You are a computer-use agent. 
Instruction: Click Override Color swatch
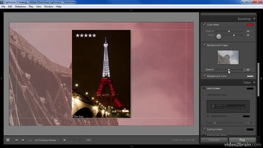click(x=246, y=116)
